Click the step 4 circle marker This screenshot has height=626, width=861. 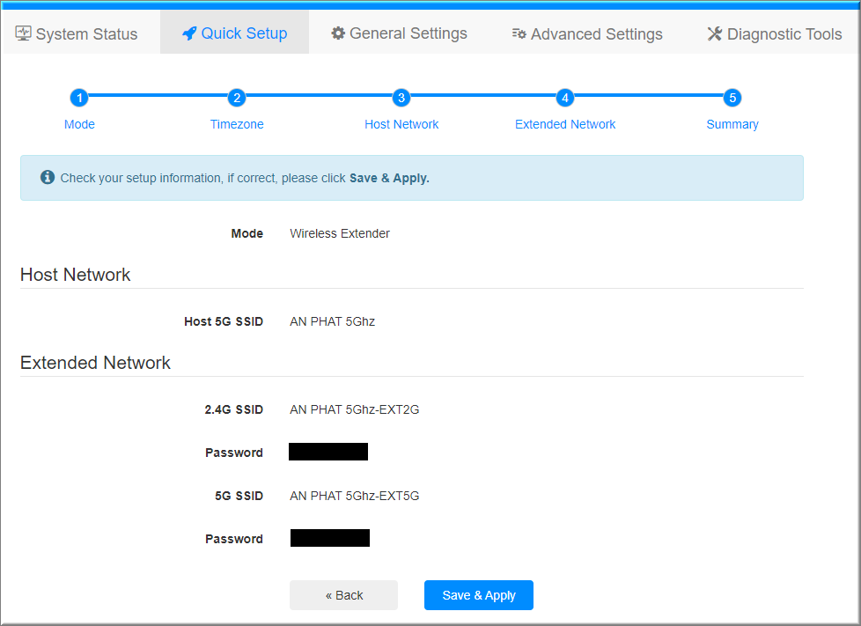point(565,98)
